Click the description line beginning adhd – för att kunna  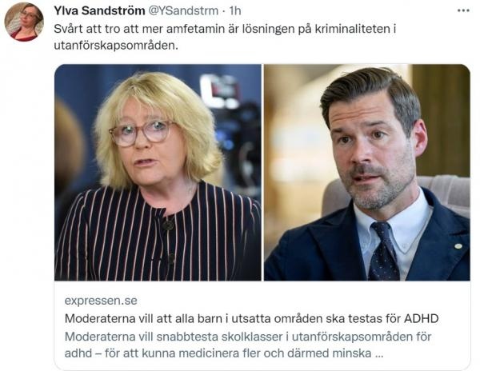tap(224, 353)
